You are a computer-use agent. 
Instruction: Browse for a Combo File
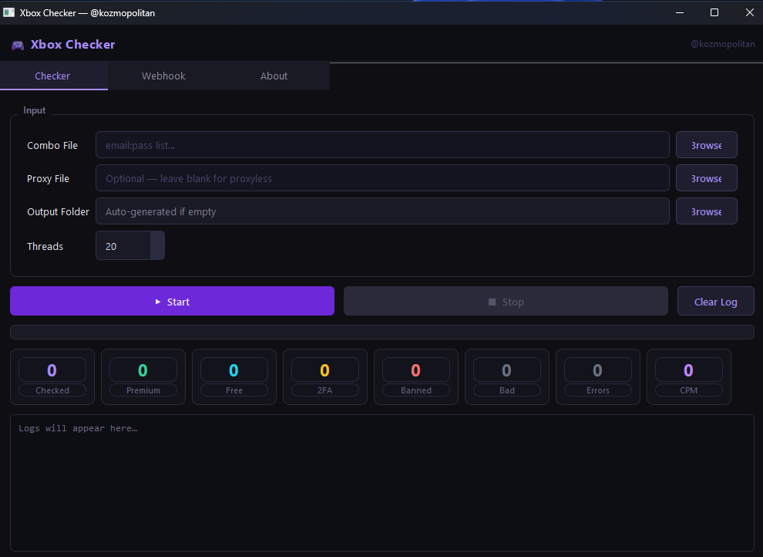click(707, 144)
